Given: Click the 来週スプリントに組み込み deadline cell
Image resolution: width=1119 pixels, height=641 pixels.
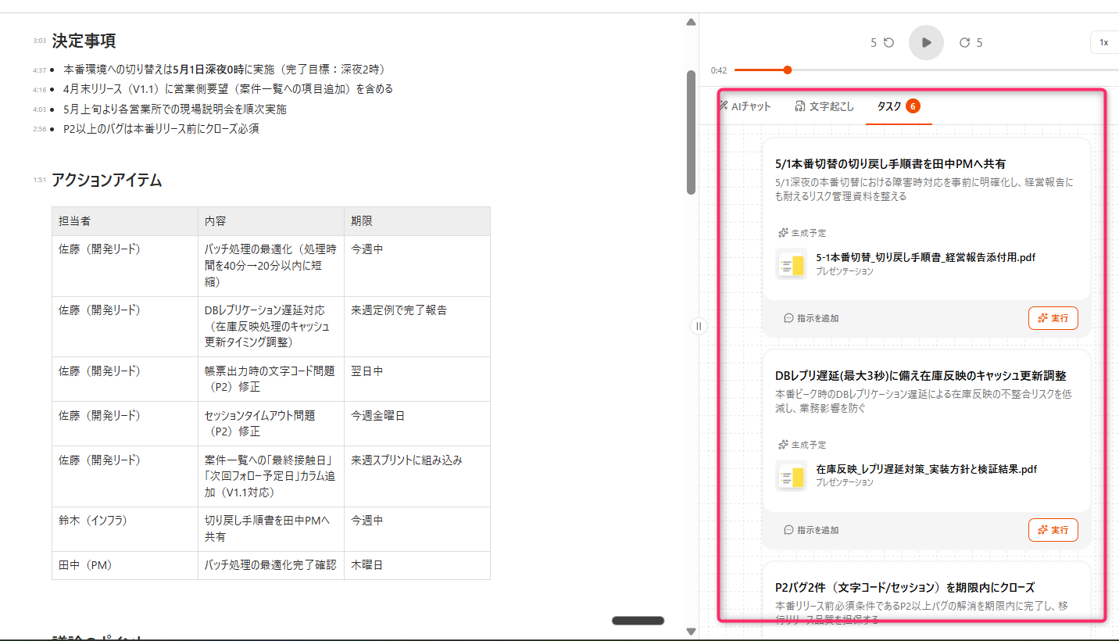Looking at the screenshot, I should tap(417, 476).
